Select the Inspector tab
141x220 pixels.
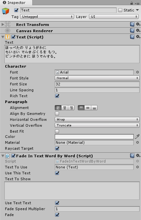pyautogui.click(x=16, y=3)
